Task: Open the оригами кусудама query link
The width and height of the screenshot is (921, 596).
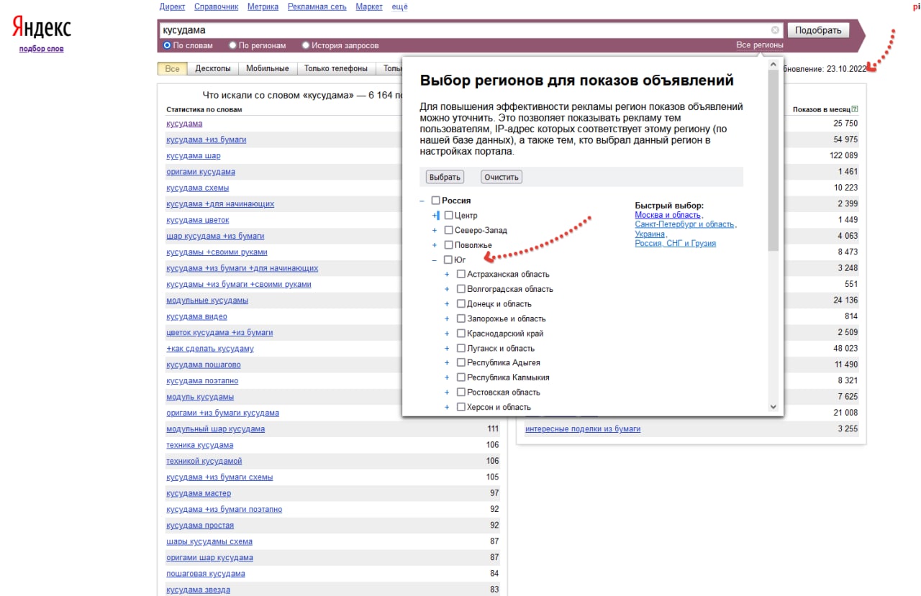Action: 200,172
